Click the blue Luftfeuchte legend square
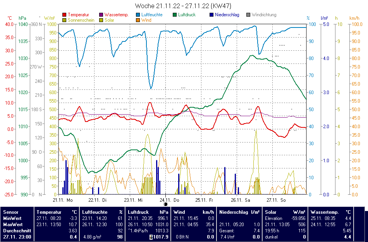Image resolution: width=368 pixels, height=242 pixels. click(138, 15)
